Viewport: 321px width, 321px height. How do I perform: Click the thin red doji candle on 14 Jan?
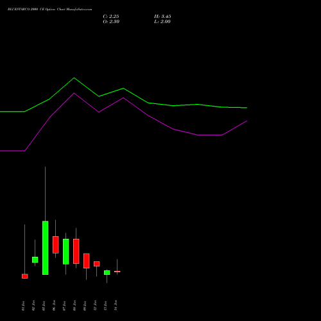117,272
